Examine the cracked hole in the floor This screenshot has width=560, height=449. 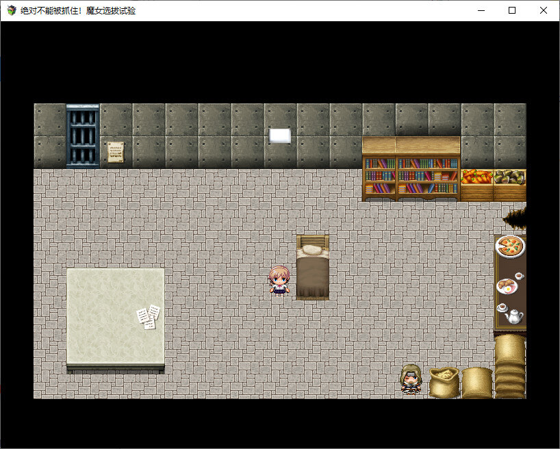(515, 218)
